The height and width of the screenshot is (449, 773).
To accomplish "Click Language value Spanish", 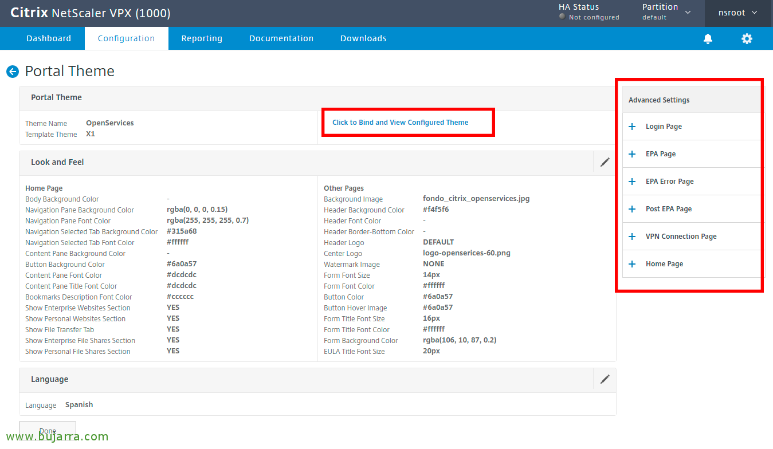I will (79, 405).
